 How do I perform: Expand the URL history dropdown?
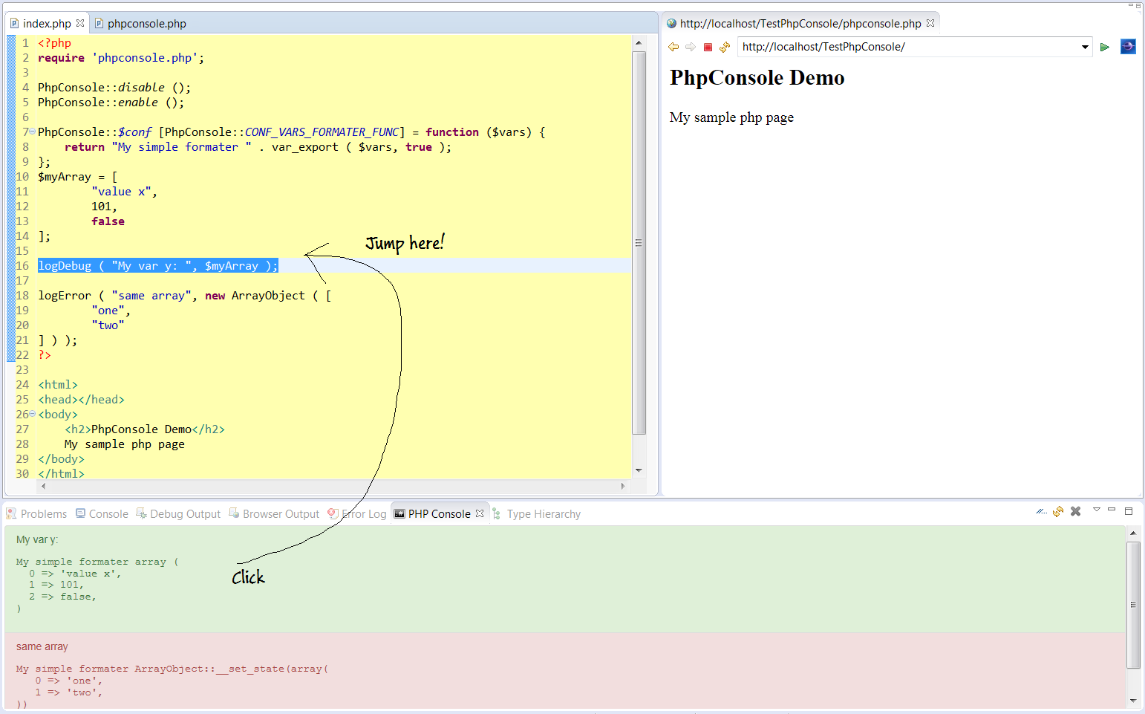pyautogui.click(x=1085, y=47)
